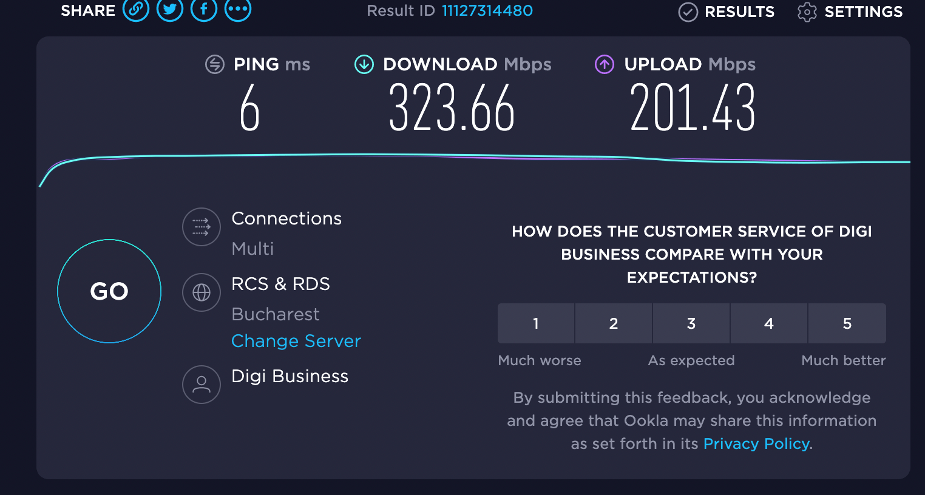
Task: Open the Settings gear icon
Action: pyautogui.click(x=807, y=12)
